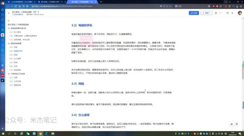Open the address bar dropdown chevron
The width and height of the screenshot is (244, 136).
[170, 6]
